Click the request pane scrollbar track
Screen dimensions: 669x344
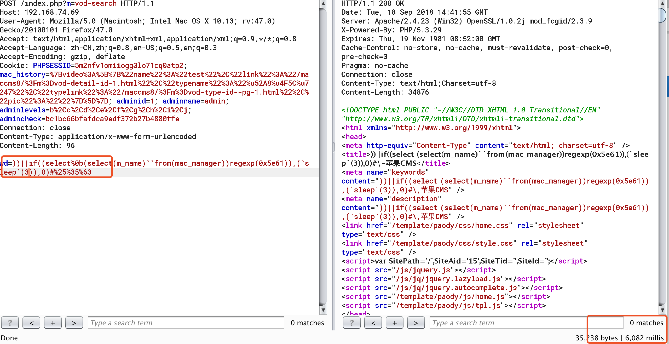coord(323,157)
